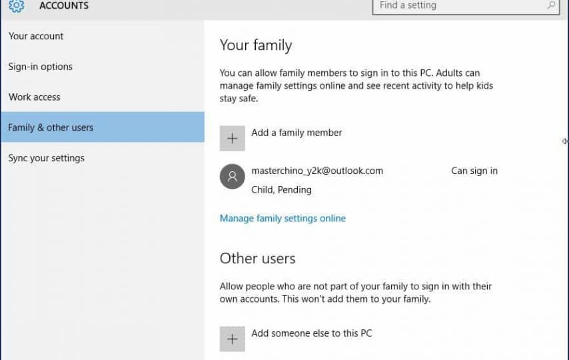Click Add someone else to this PC label
This screenshot has height=360, width=569.
[x=312, y=333]
